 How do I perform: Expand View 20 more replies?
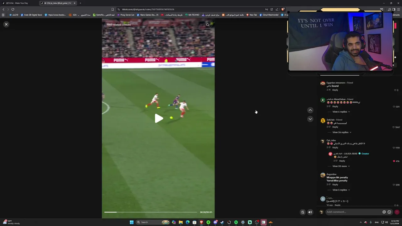[341, 166]
